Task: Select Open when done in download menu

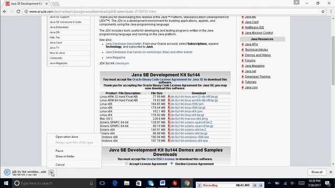Action: pyautogui.click(x=66, y=137)
